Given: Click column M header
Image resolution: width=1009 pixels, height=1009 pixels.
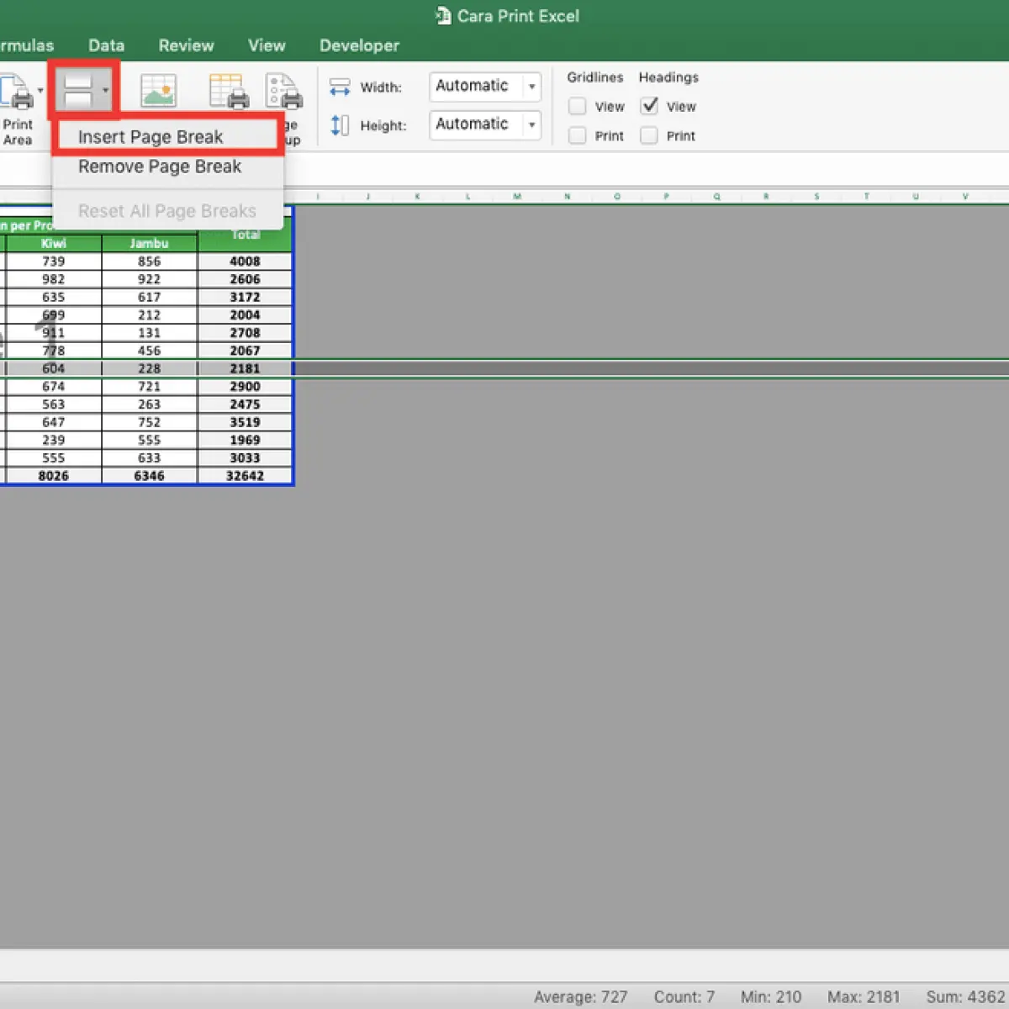Looking at the screenshot, I should coord(517,197).
